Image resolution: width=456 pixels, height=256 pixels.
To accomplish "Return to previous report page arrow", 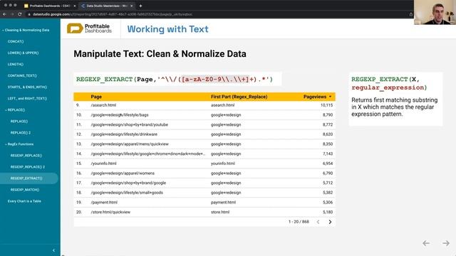I will click(426, 243).
